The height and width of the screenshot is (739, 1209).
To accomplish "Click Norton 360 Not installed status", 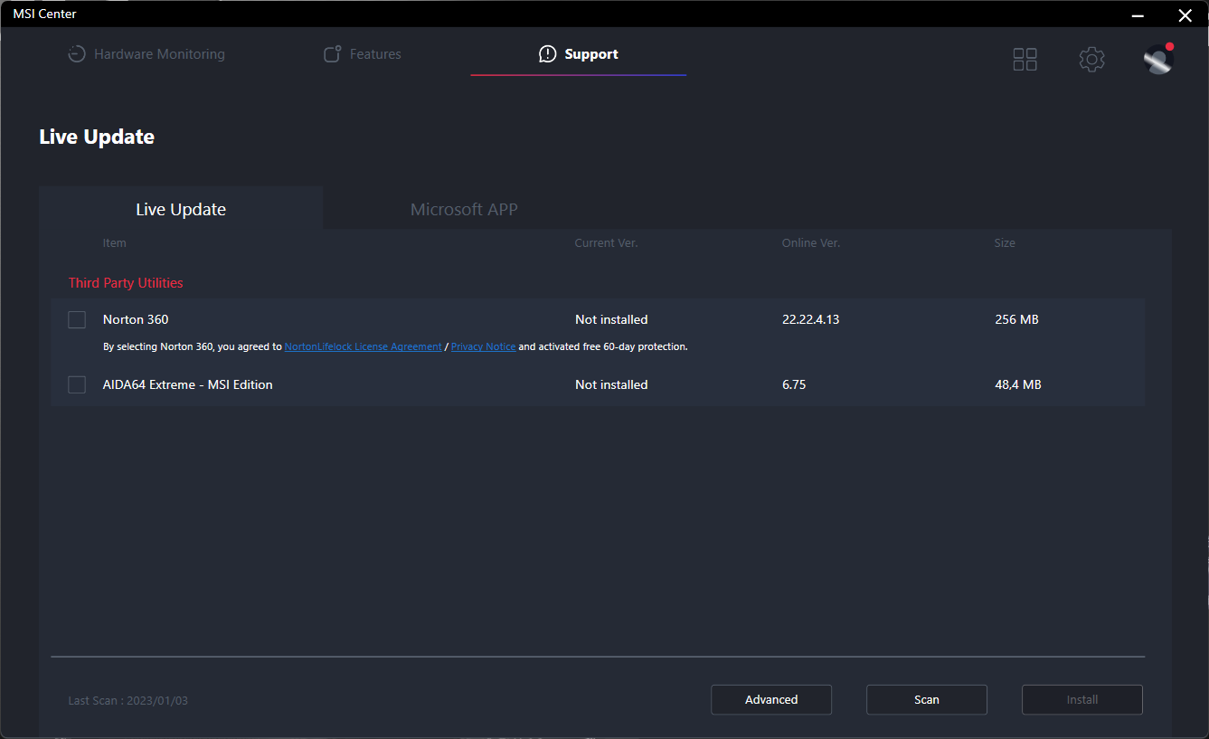I will (x=611, y=319).
